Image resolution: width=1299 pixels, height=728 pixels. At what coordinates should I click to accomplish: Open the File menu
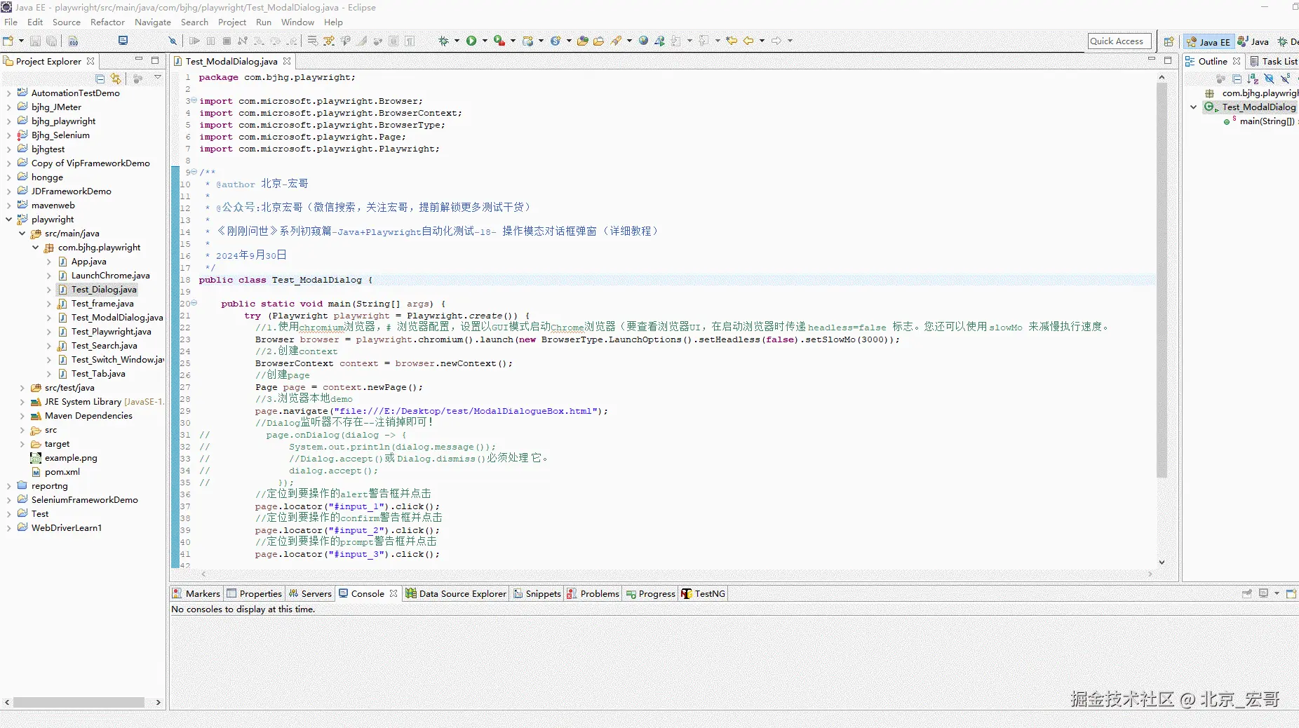(x=11, y=22)
